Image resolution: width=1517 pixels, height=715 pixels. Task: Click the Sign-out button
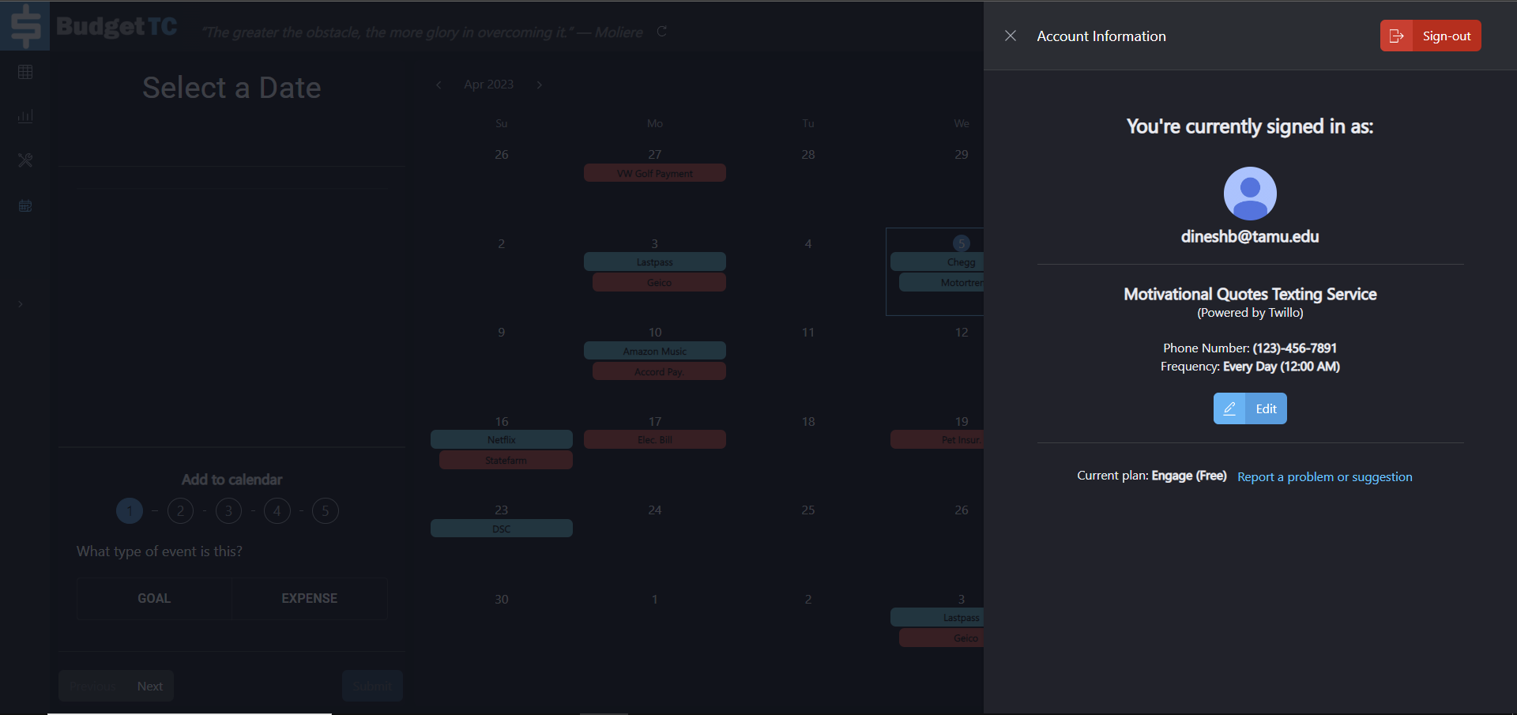point(1430,36)
